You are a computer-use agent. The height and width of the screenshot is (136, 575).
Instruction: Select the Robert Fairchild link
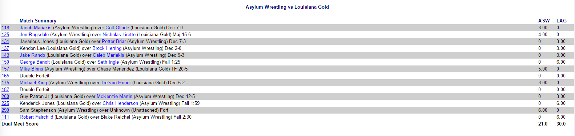36,117
